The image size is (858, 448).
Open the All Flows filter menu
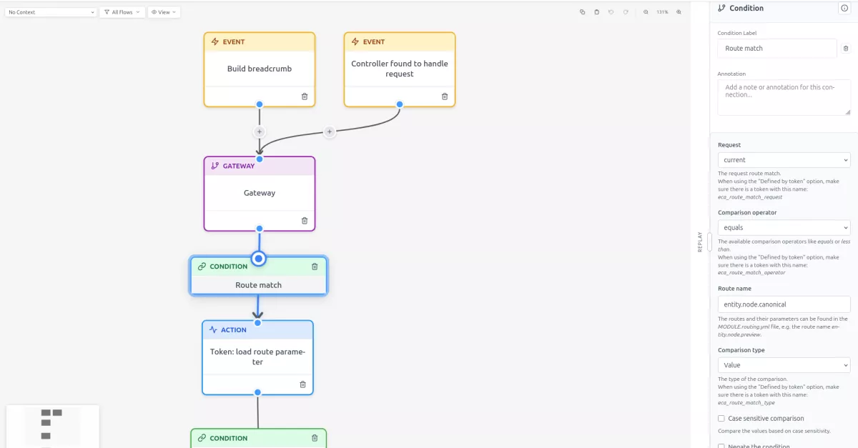122,12
